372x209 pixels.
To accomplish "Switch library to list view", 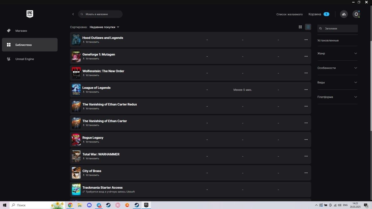I will [308, 27].
